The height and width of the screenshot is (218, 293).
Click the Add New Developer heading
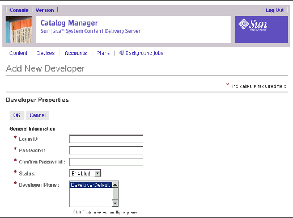click(45, 69)
